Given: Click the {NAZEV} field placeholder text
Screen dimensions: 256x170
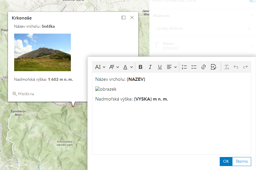Looking at the screenshot, I should tap(136, 79).
